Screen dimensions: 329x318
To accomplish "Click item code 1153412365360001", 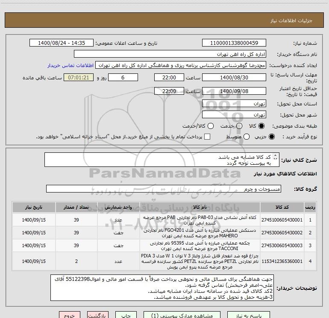I will click(x=282, y=261).
